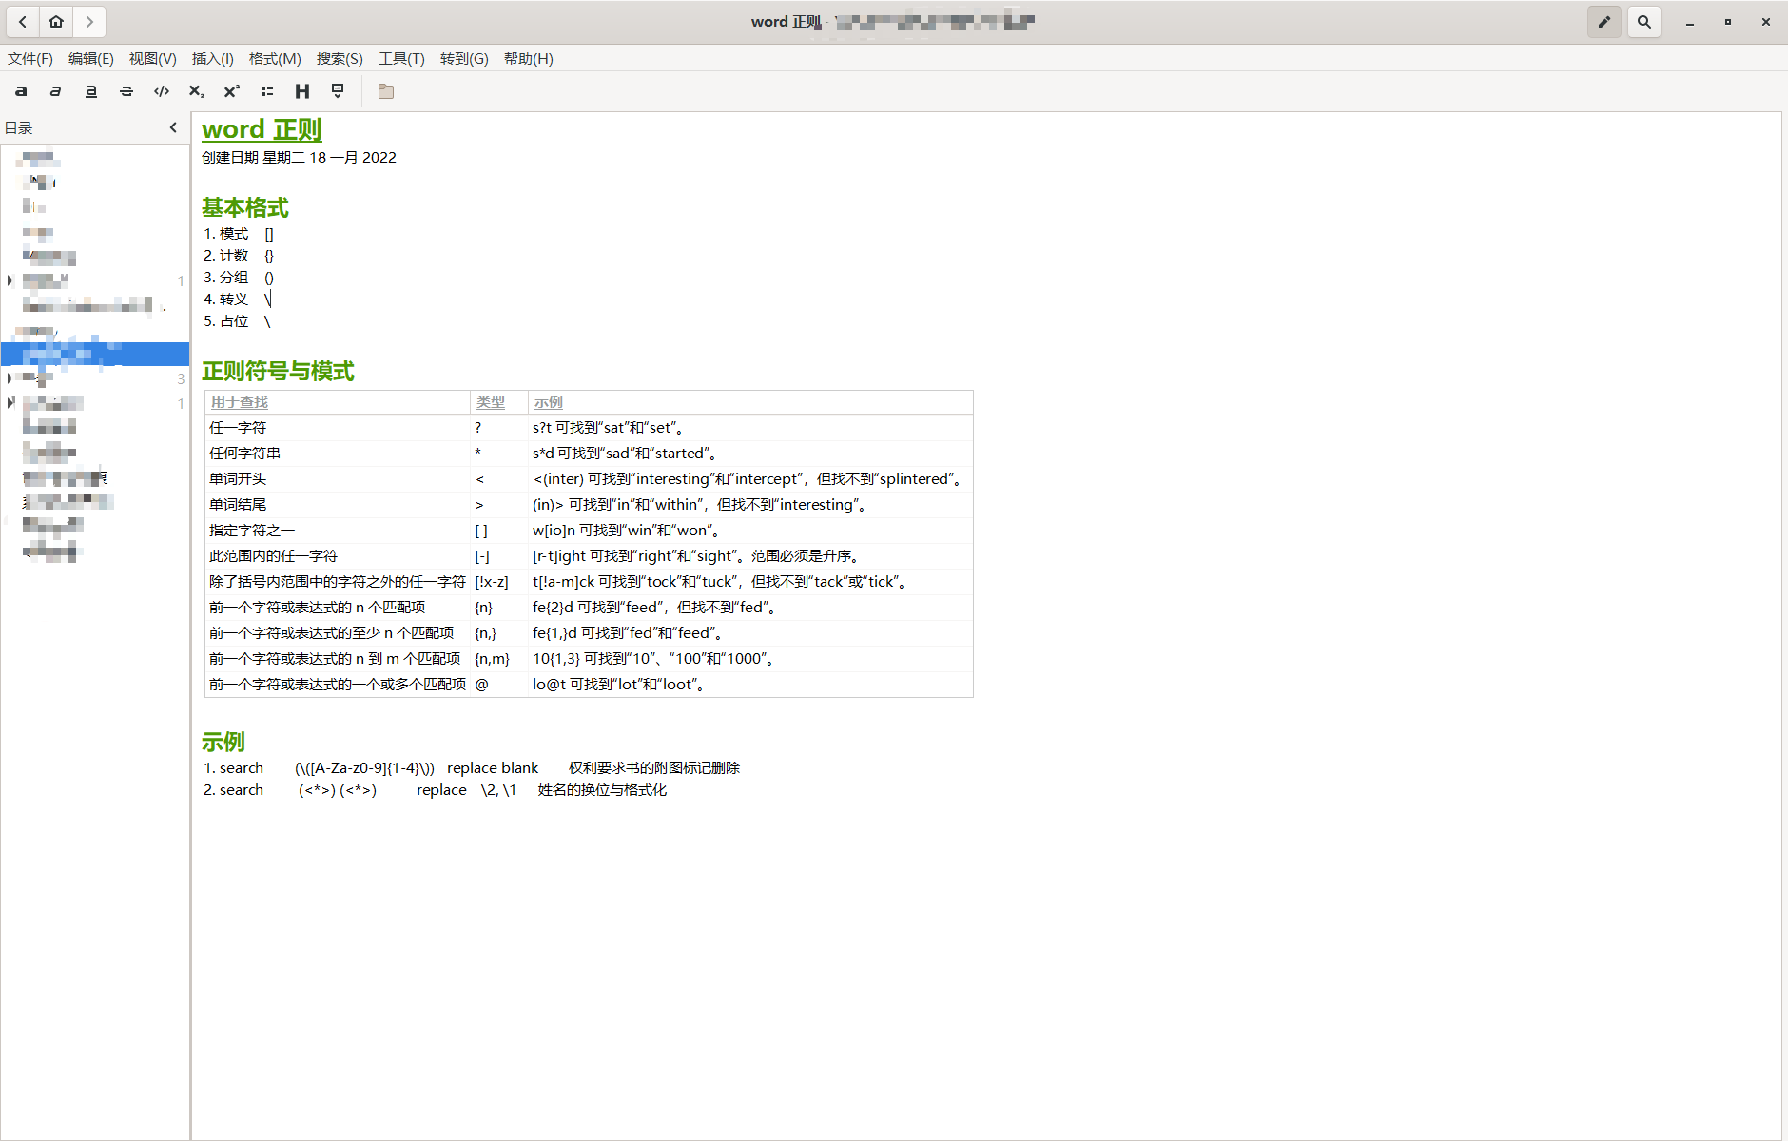Go forward to next page
This screenshot has height=1141, width=1788.
[89, 22]
